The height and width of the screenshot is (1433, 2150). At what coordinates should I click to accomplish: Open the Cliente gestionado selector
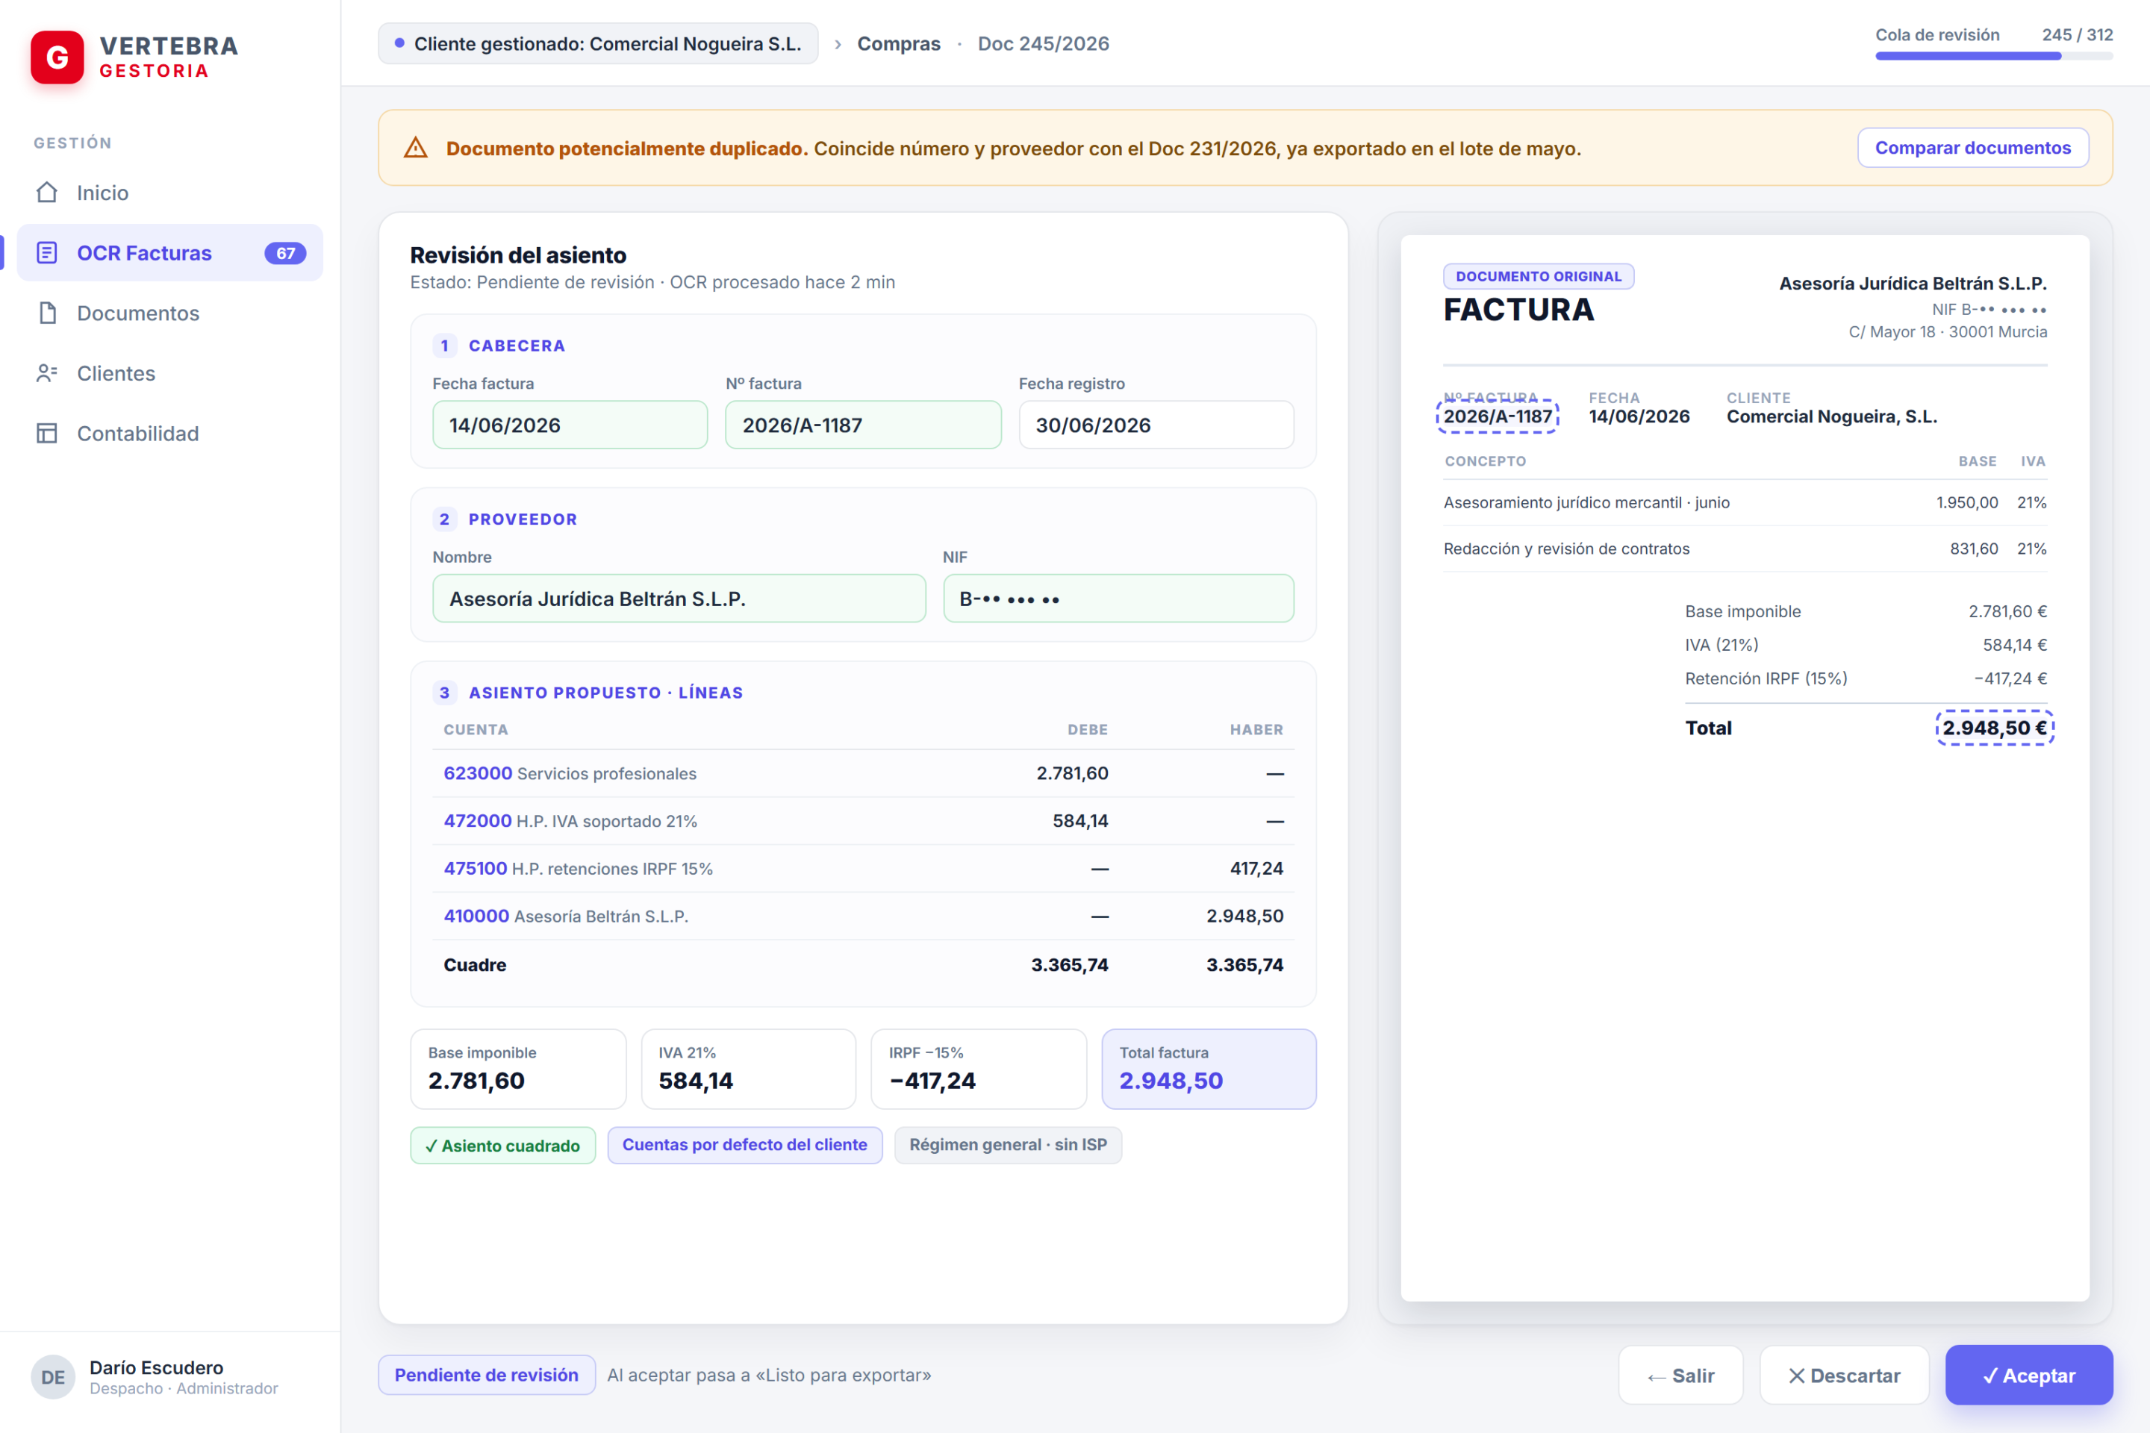[x=598, y=44]
